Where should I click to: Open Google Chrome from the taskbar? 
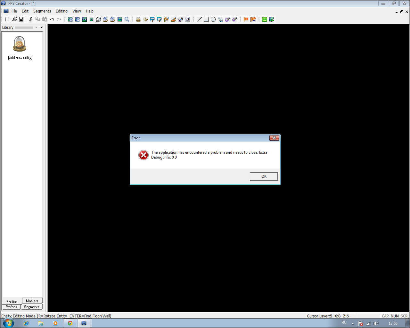coord(70,323)
